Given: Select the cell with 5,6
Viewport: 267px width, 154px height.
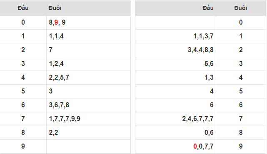Looking at the screenshot, I should pyautogui.click(x=175, y=64).
